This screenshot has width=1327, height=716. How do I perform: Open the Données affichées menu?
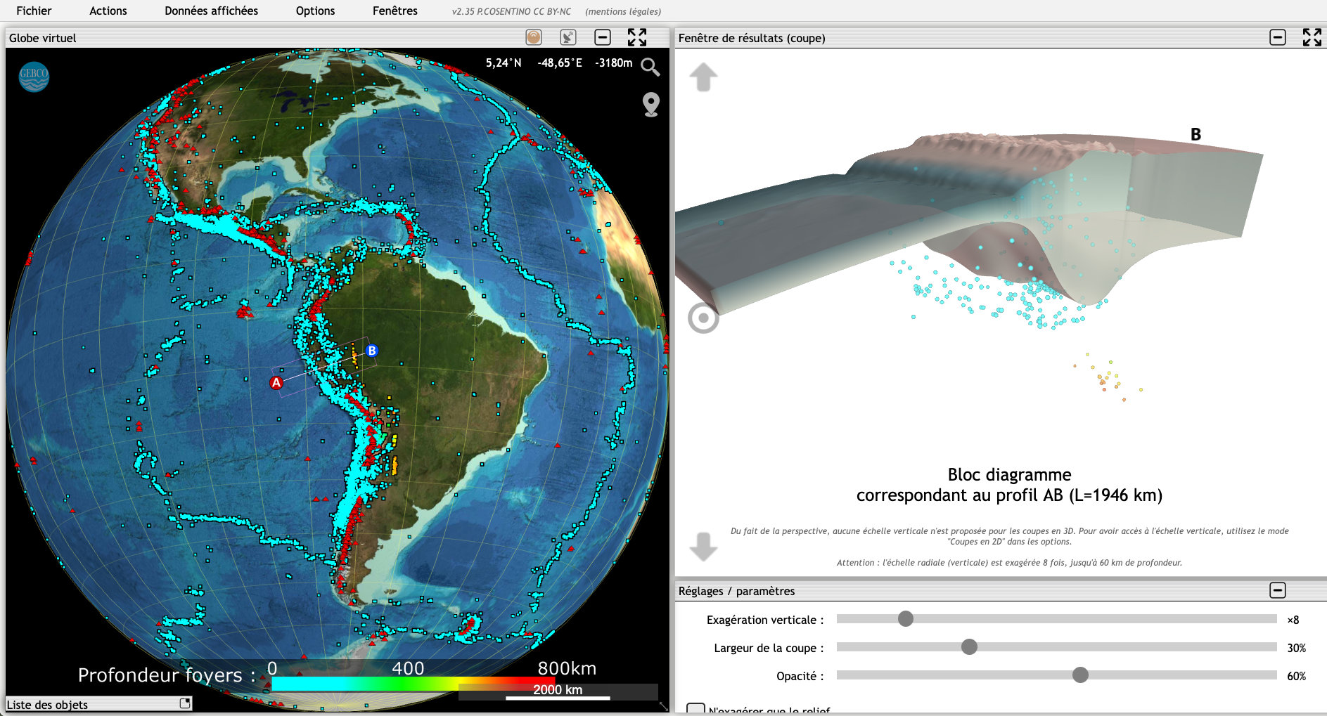[211, 11]
